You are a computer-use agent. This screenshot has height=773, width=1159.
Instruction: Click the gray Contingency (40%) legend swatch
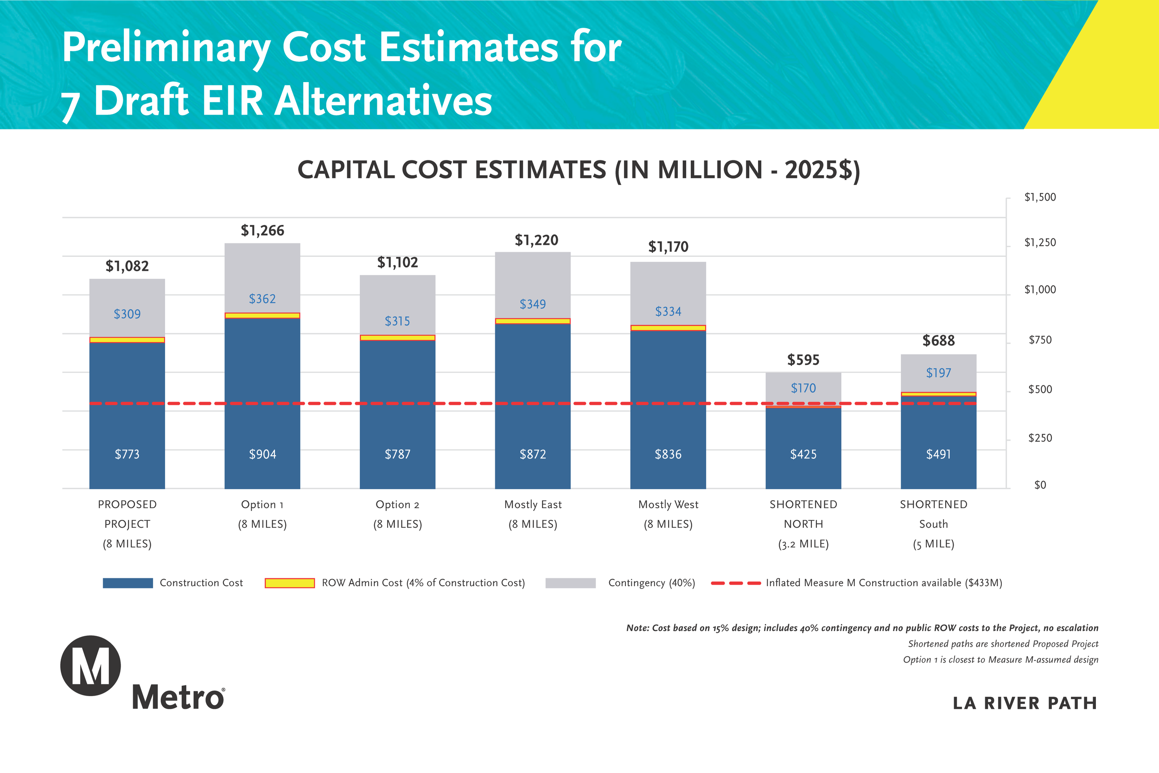pyautogui.click(x=571, y=583)
